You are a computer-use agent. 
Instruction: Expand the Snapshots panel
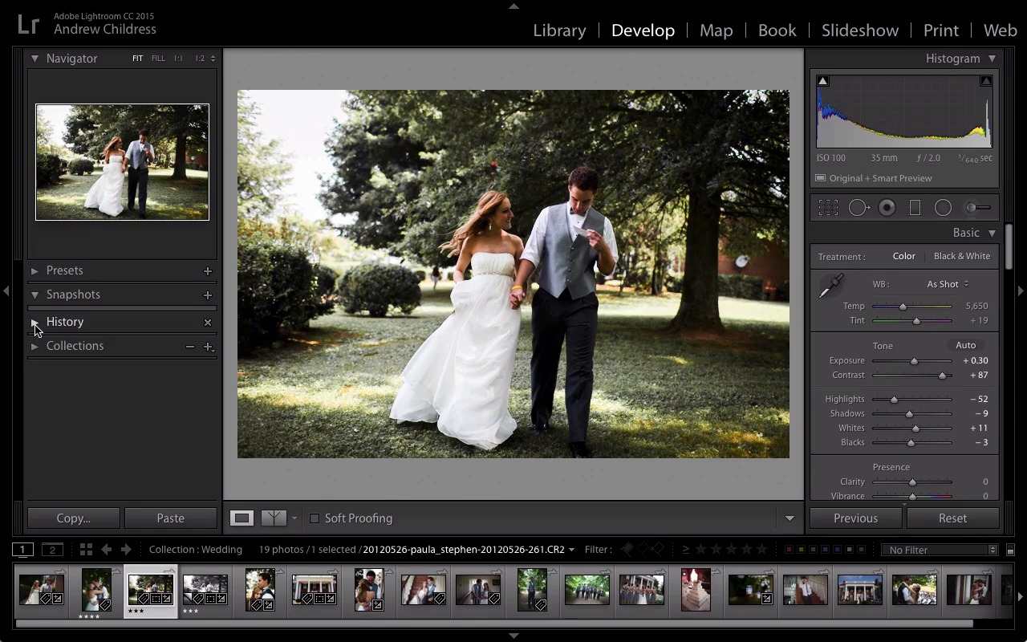[35, 295]
